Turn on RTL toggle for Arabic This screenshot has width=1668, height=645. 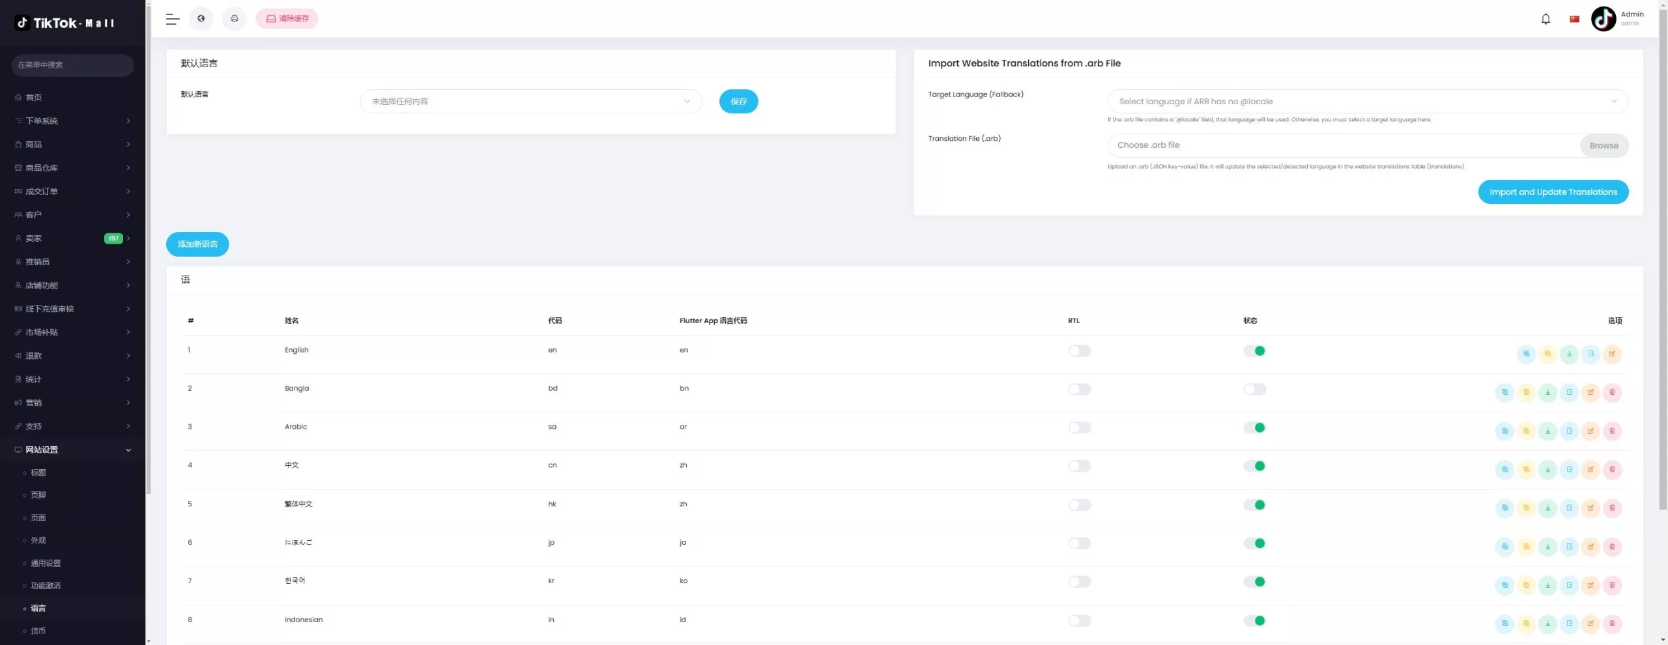tap(1079, 427)
